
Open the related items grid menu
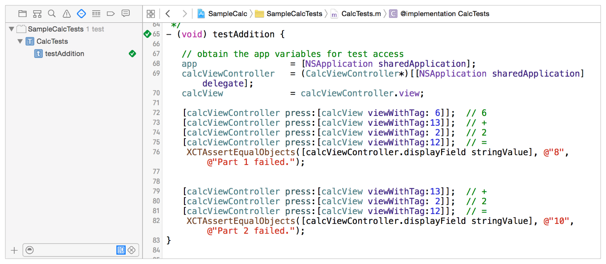pos(151,14)
